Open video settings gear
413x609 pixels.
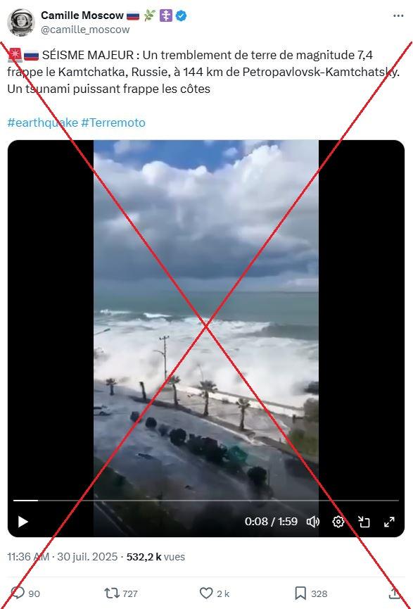pos(338,522)
